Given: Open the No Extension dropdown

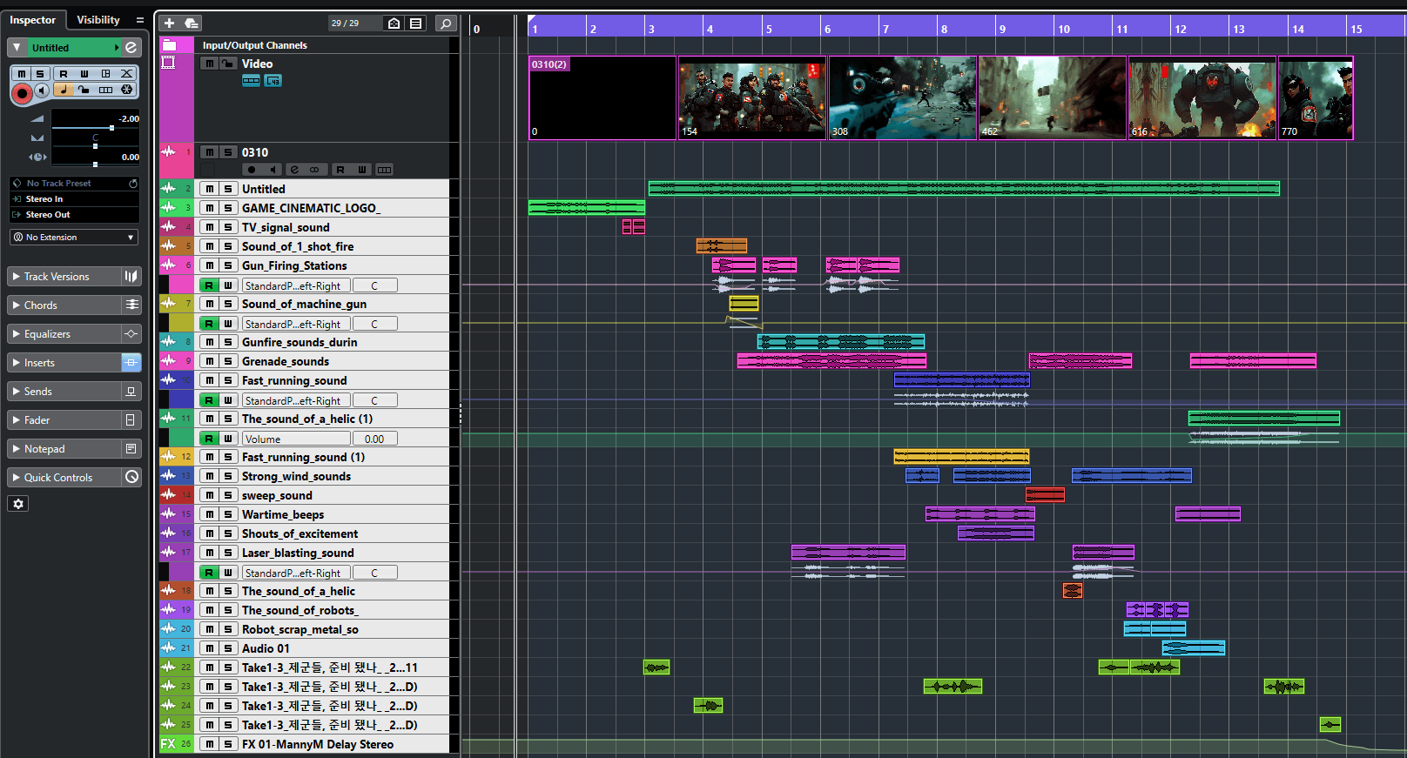Looking at the screenshot, I should [74, 238].
